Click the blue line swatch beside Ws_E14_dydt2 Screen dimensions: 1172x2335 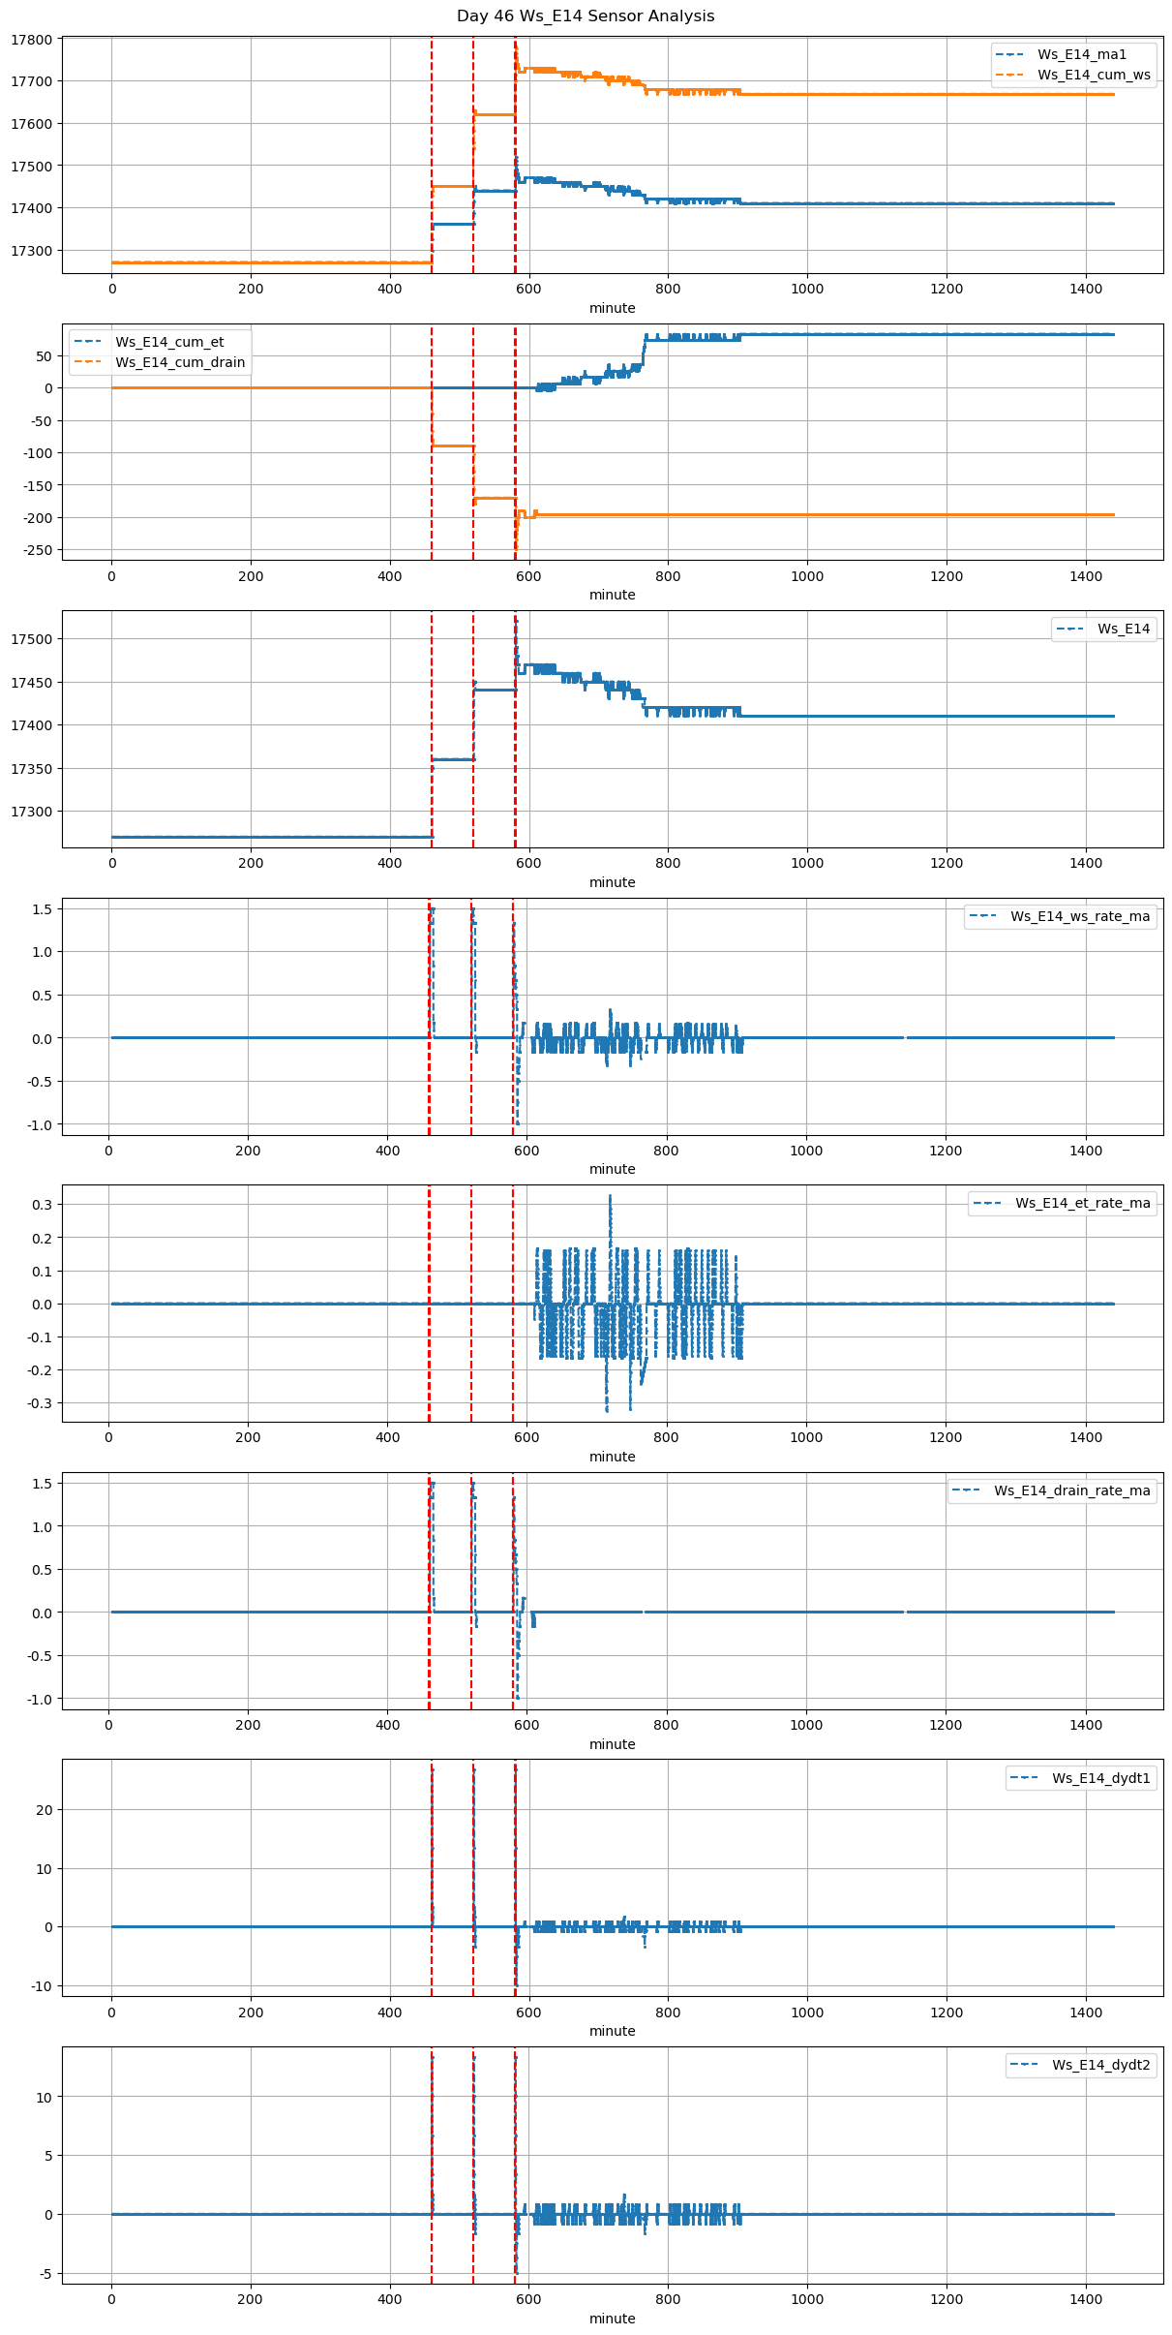click(1026, 2066)
